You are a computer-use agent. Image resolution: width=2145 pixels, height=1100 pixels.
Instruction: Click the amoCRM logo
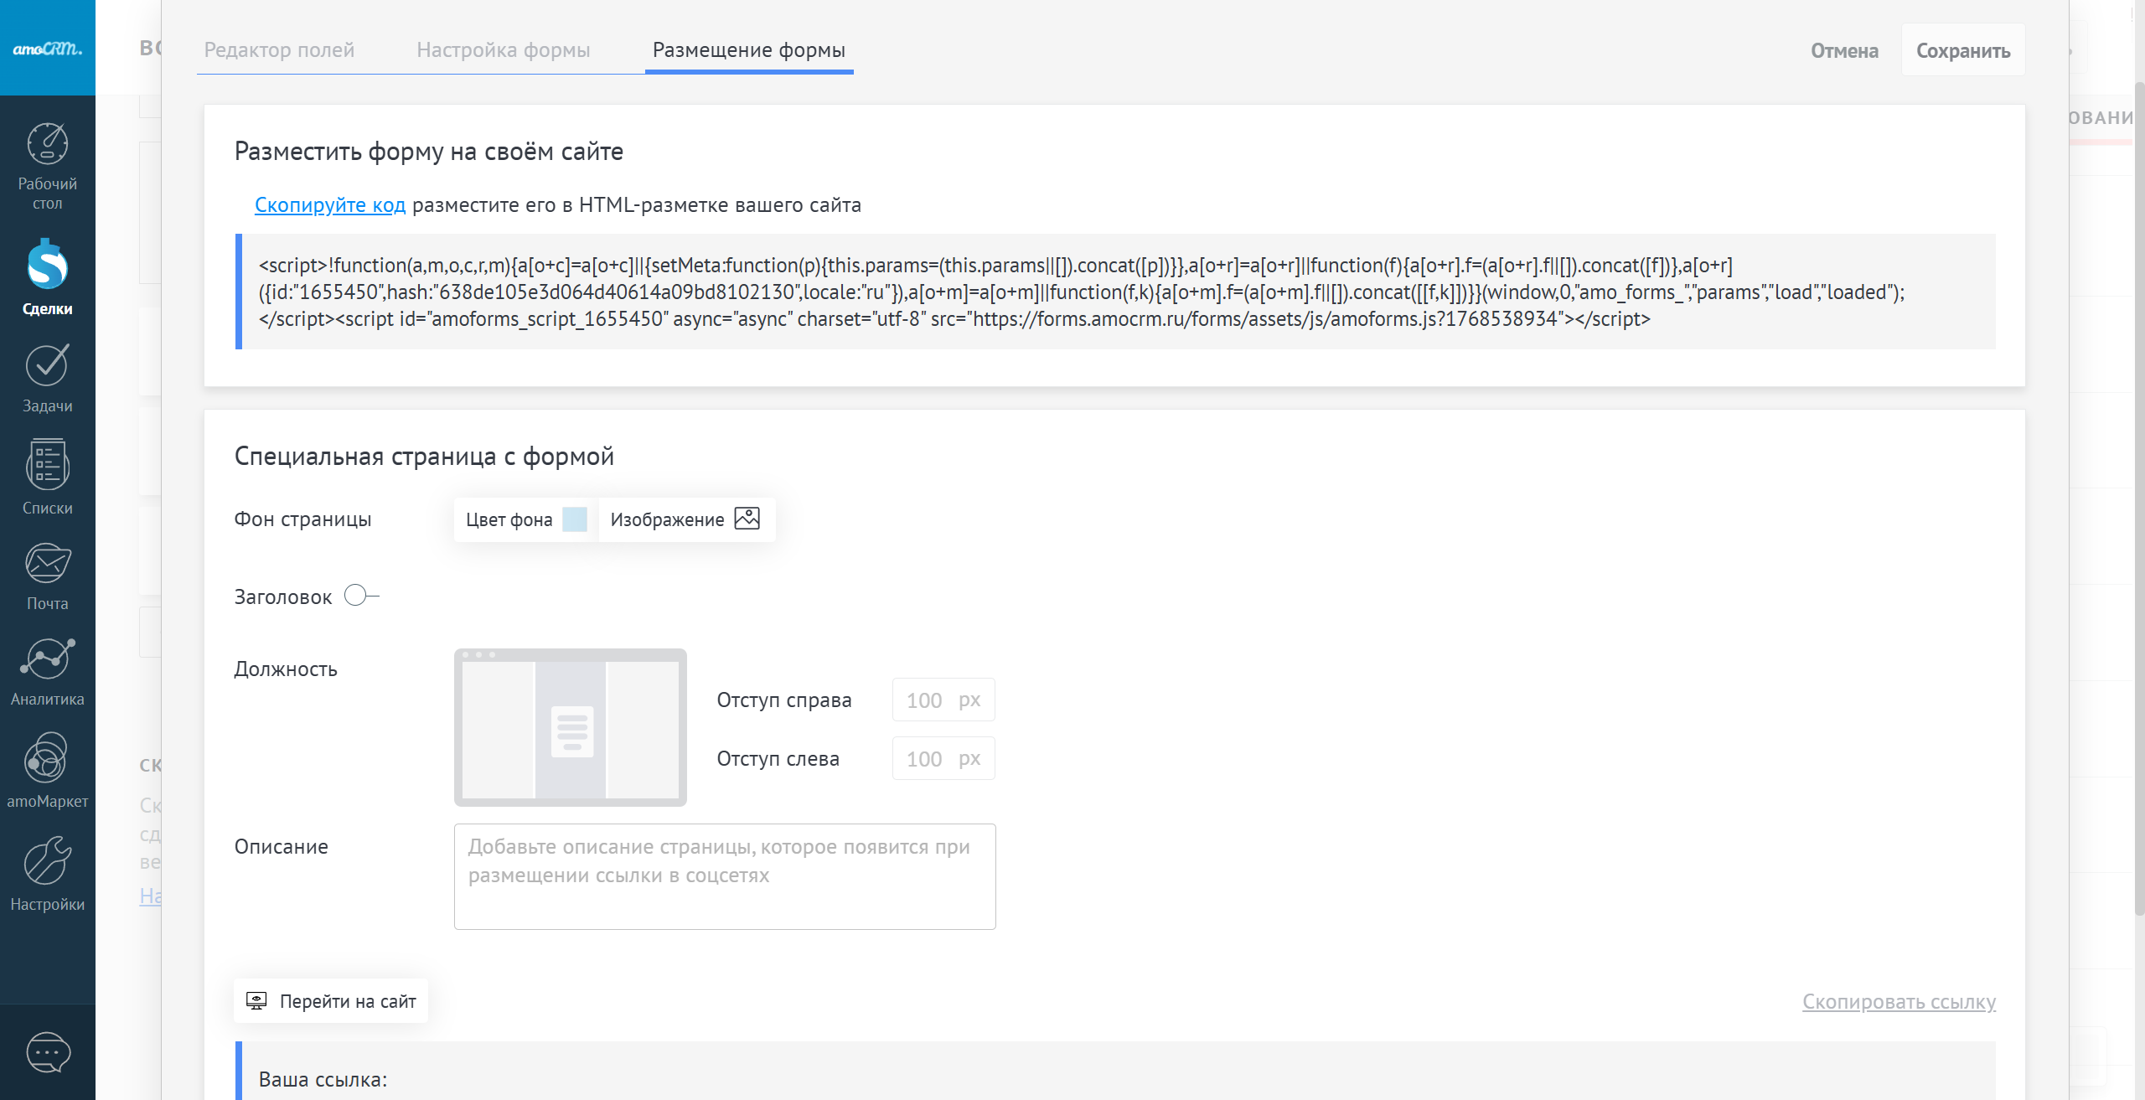[x=47, y=49]
